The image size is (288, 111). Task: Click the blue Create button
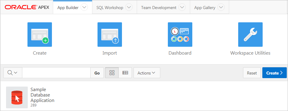click(274, 73)
